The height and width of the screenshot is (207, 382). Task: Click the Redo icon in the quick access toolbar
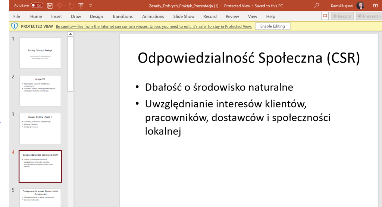71,6
